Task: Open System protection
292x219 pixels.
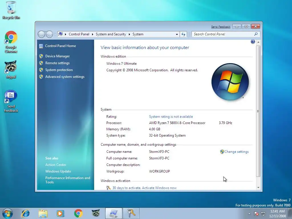Action: tap(59, 70)
